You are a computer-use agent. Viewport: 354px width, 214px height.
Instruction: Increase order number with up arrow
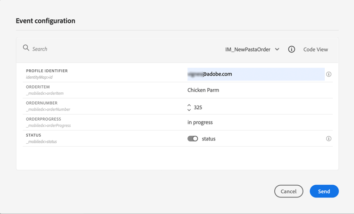click(x=189, y=105)
